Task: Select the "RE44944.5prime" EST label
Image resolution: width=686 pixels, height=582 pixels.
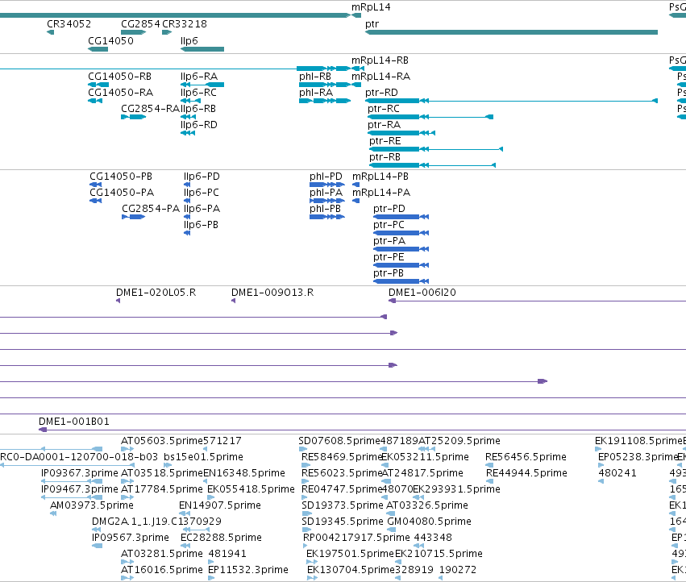Action: coord(526,473)
